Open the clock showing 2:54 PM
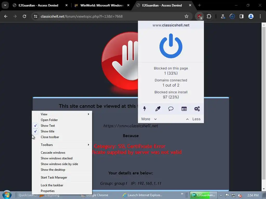 point(253,195)
